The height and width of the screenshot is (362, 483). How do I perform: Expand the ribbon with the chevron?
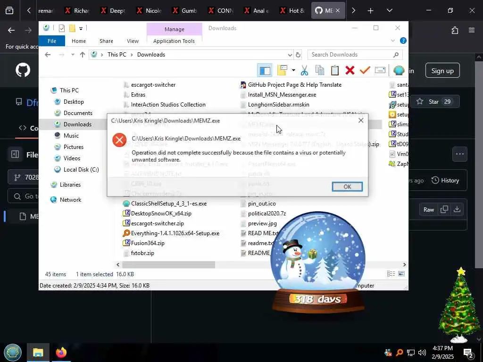coord(393,41)
